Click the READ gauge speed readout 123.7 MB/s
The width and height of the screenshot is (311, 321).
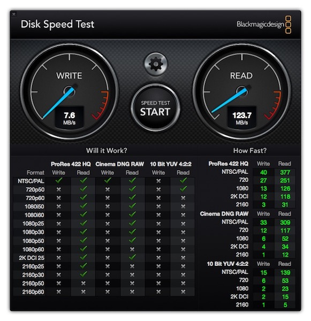point(242,118)
